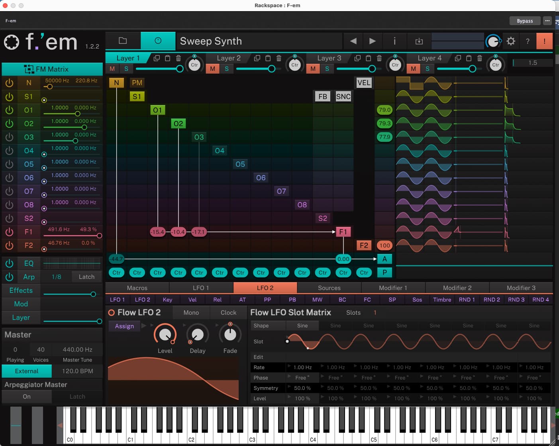Toggle power for operator N
Viewport: 559px width, 446px height.
pos(10,83)
